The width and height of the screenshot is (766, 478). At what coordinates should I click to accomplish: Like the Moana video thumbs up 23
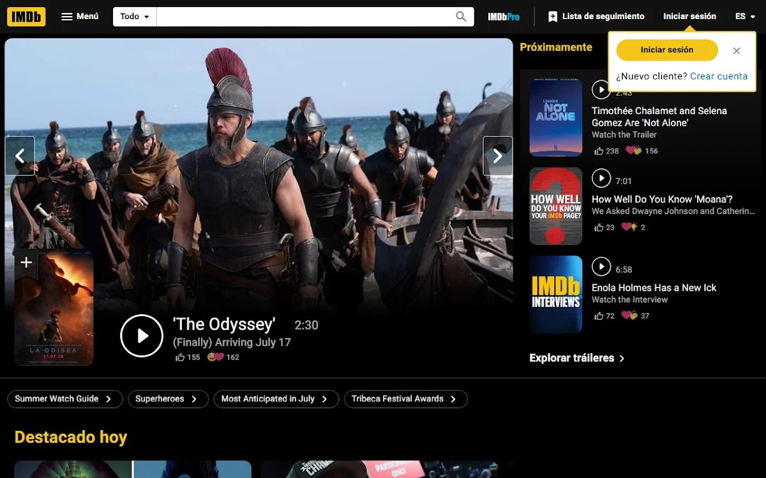click(605, 228)
